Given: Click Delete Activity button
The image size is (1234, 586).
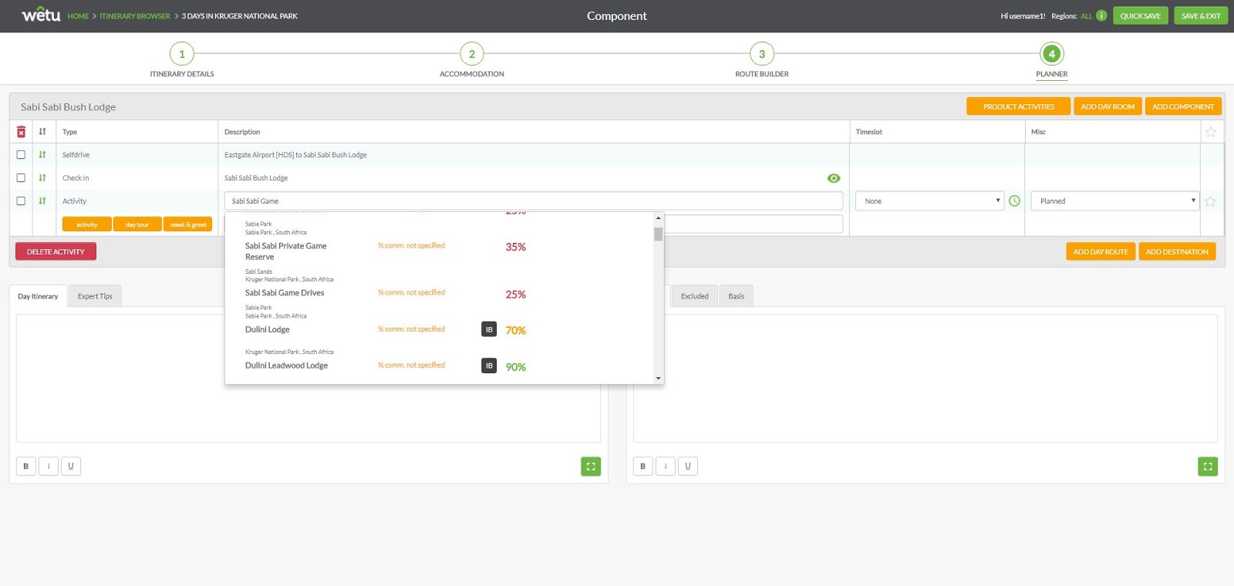Looking at the screenshot, I should pyautogui.click(x=56, y=251).
